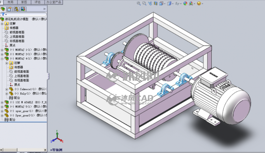This screenshot has width=265, height=153.
Task: Open the PropertyManager tab icon
Action: pyautogui.click(x=10, y=9)
